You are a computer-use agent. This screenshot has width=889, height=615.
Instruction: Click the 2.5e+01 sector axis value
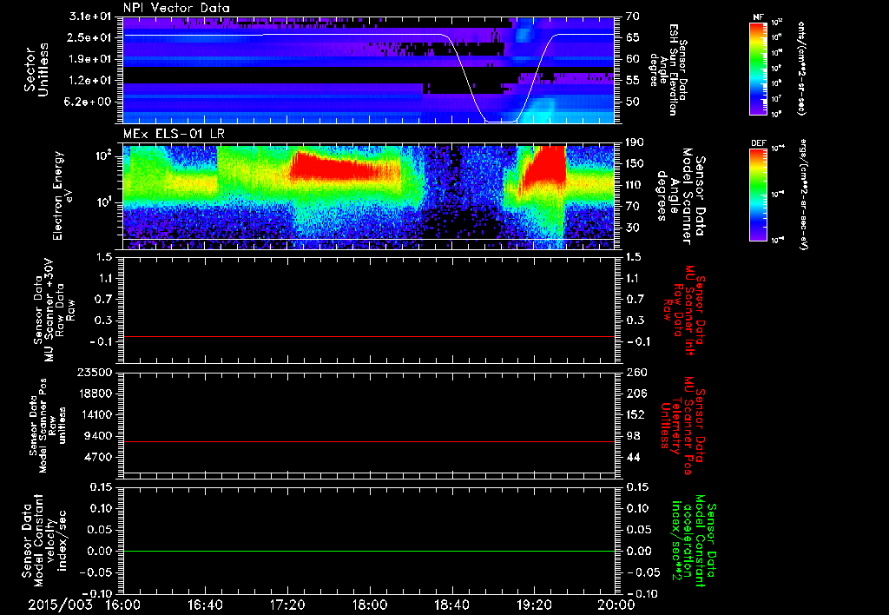[x=91, y=37]
